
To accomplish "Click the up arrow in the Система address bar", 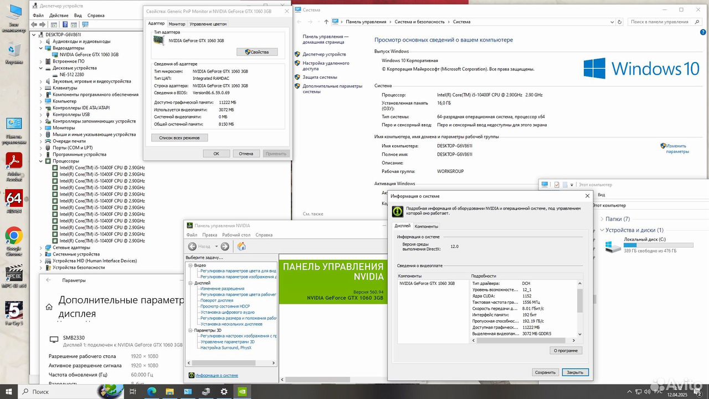I will (326, 22).
